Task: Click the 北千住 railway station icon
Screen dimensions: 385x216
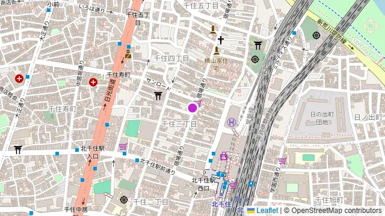Action: pos(238,199)
